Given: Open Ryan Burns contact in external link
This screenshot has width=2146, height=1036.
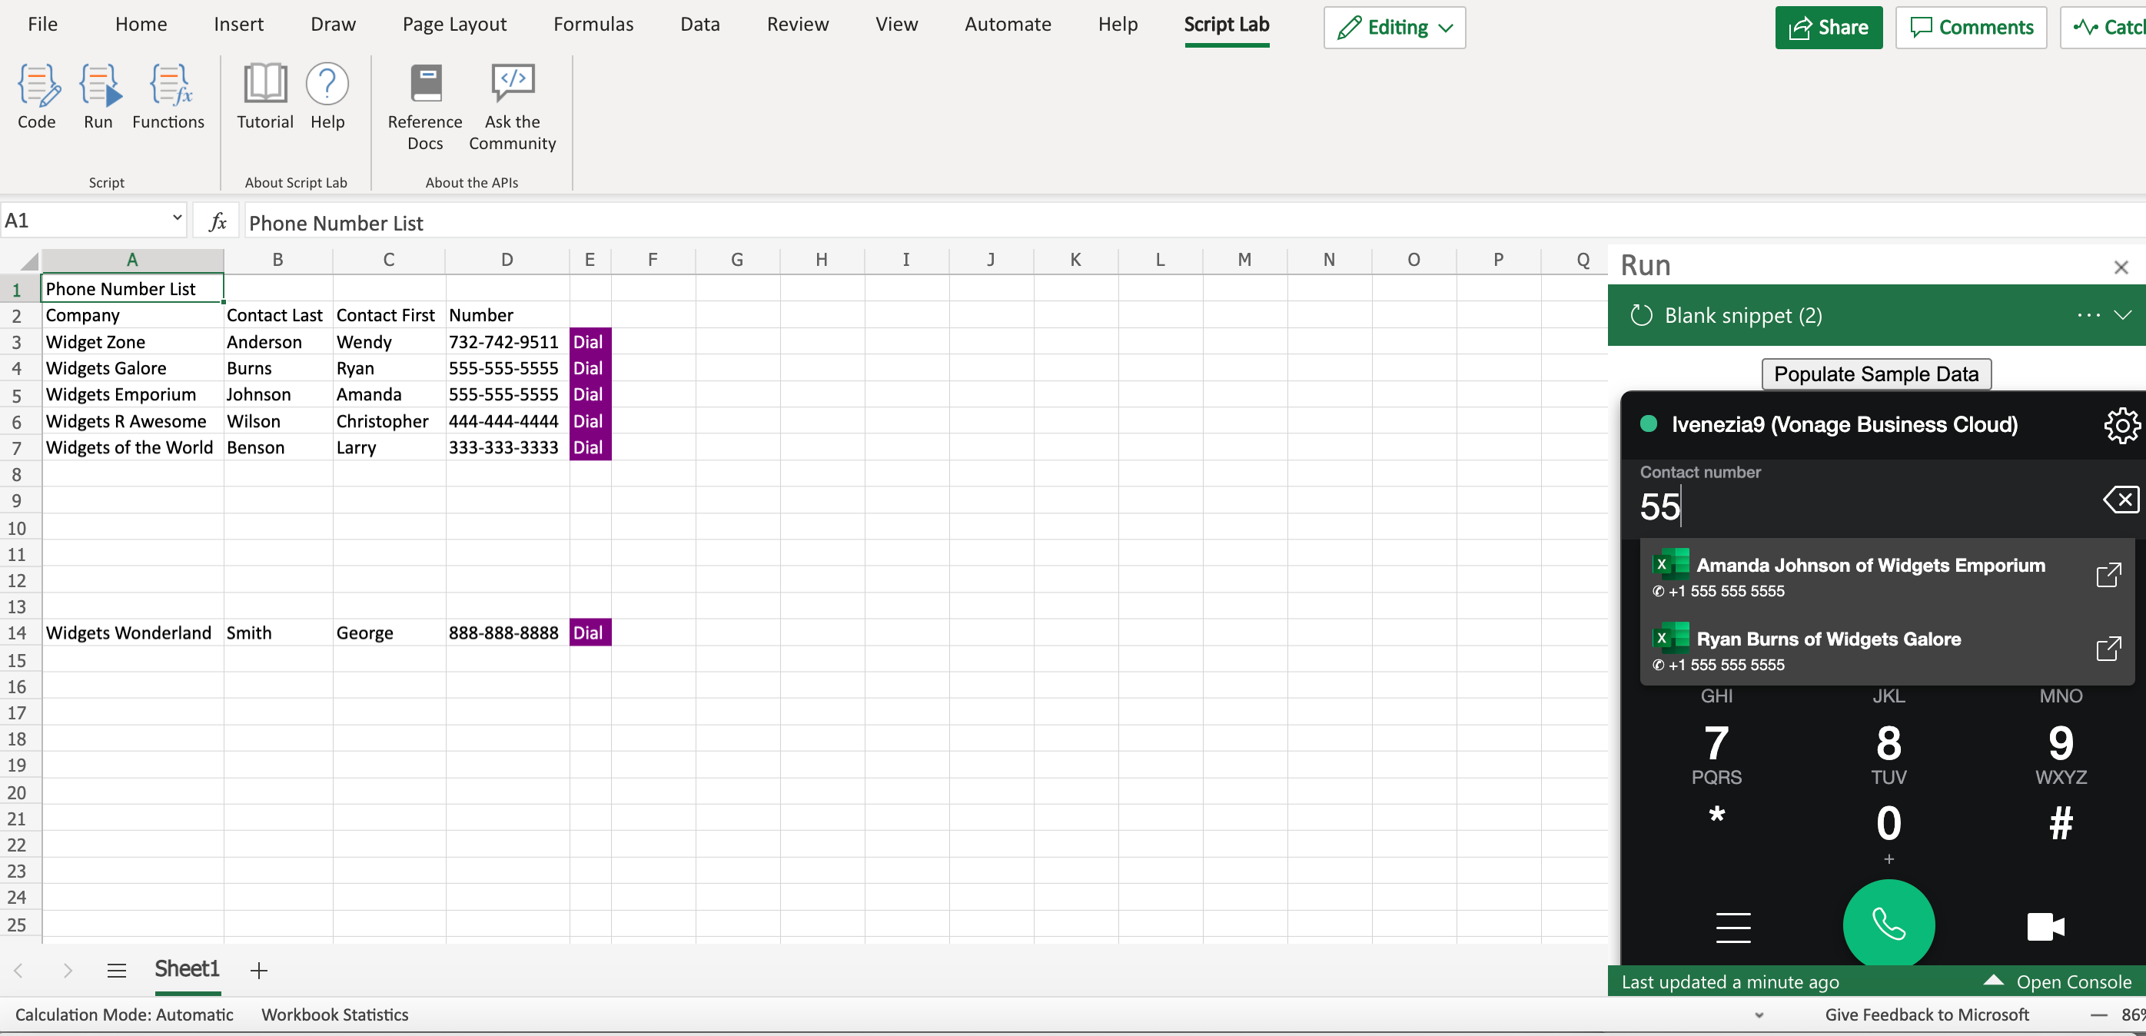Looking at the screenshot, I should pyautogui.click(x=2108, y=648).
